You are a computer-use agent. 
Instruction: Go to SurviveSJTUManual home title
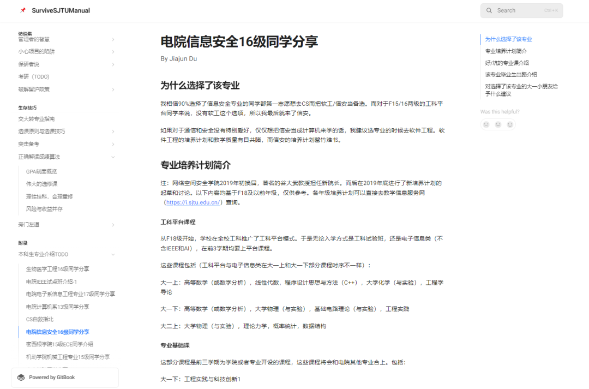click(x=61, y=10)
